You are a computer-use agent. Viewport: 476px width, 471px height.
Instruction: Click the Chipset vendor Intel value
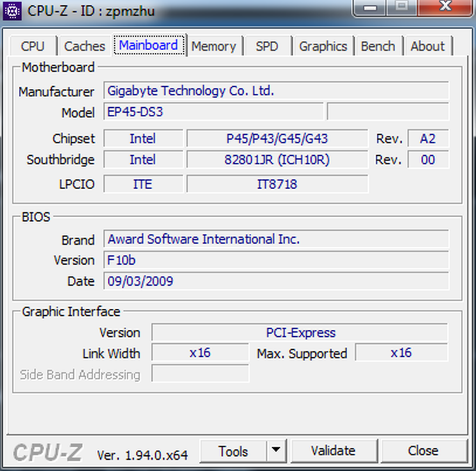[x=143, y=139]
